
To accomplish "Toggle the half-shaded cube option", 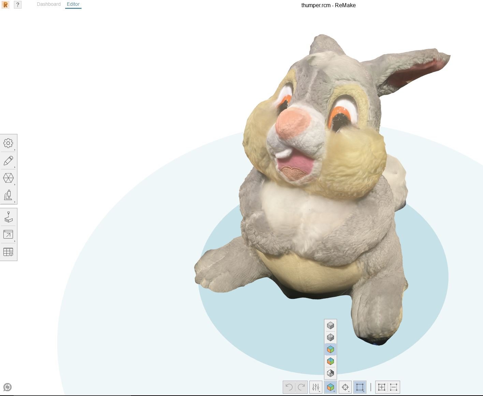I will click(x=330, y=373).
